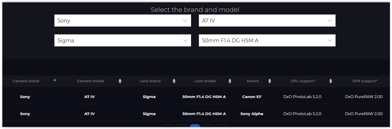Click the Mount column sort arrows
The width and height of the screenshot is (392, 129).
coord(270,81)
